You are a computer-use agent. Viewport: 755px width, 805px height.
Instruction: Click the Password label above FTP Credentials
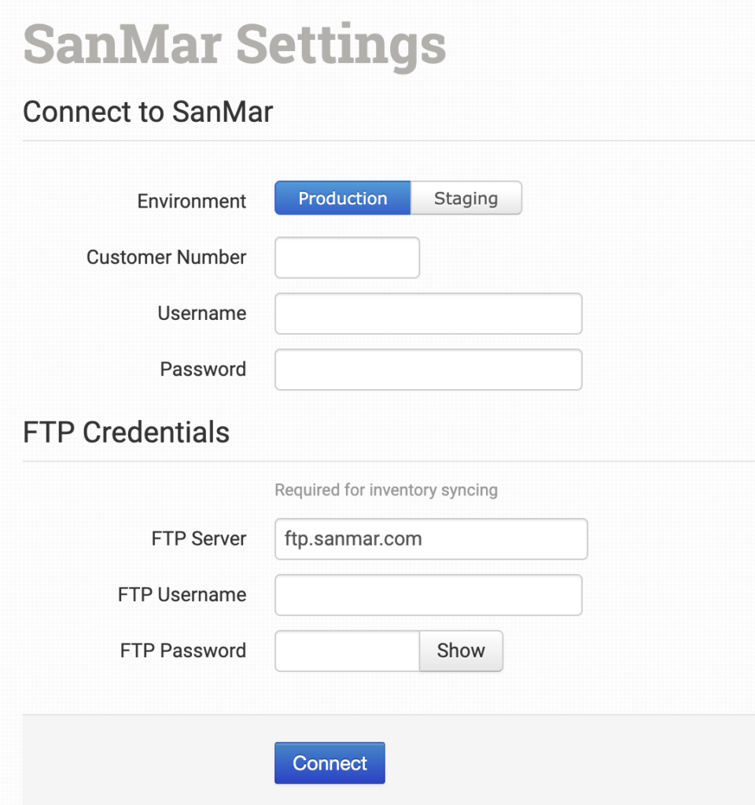(203, 369)
